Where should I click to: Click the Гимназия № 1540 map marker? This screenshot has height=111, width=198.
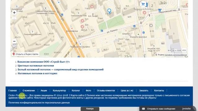click(78, 13)
